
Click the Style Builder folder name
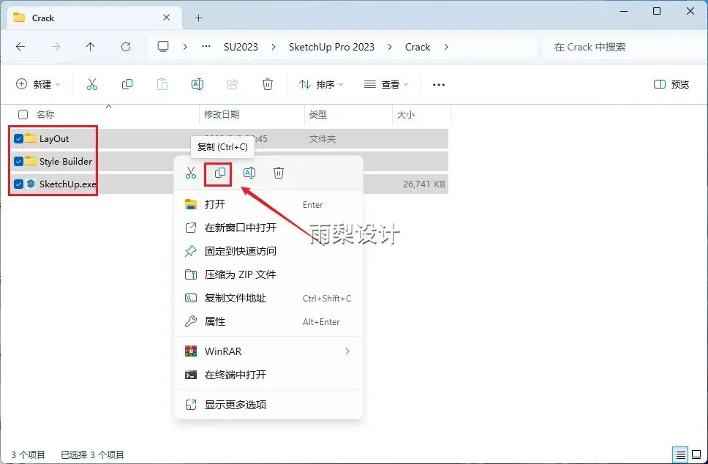66,161
